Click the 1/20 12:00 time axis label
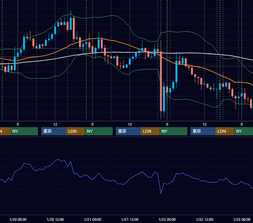Image resolution: width=253 pixels, height=223 pixels. point(55,219)
